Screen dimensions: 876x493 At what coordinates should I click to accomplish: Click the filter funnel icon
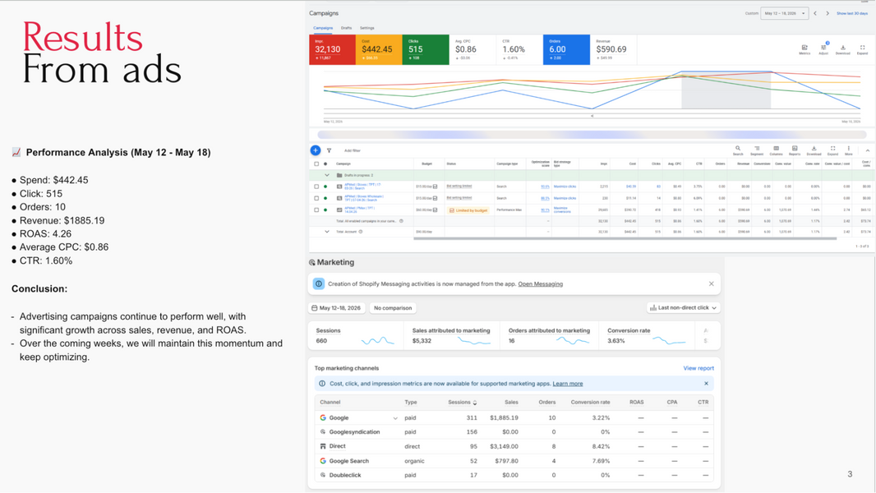[x=329, y=150]
